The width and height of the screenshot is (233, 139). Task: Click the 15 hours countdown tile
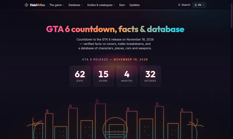pos(103,76)
